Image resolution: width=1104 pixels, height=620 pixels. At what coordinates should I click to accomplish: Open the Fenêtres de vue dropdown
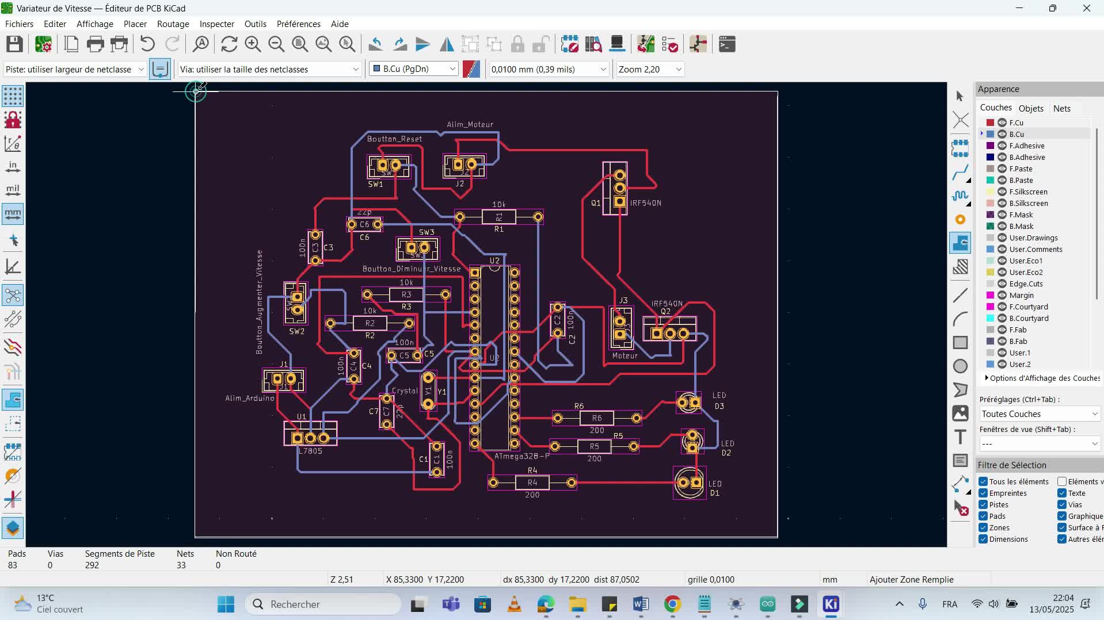point(1040,444)
